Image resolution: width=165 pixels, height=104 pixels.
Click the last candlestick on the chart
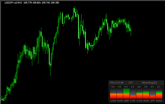131,30
